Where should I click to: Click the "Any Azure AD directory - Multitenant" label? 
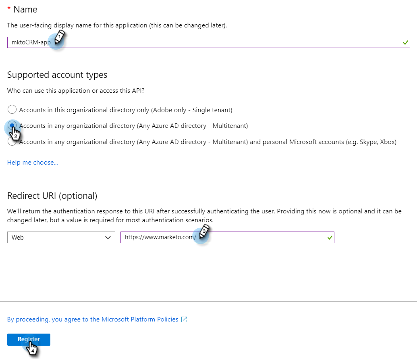click(193, 126)
